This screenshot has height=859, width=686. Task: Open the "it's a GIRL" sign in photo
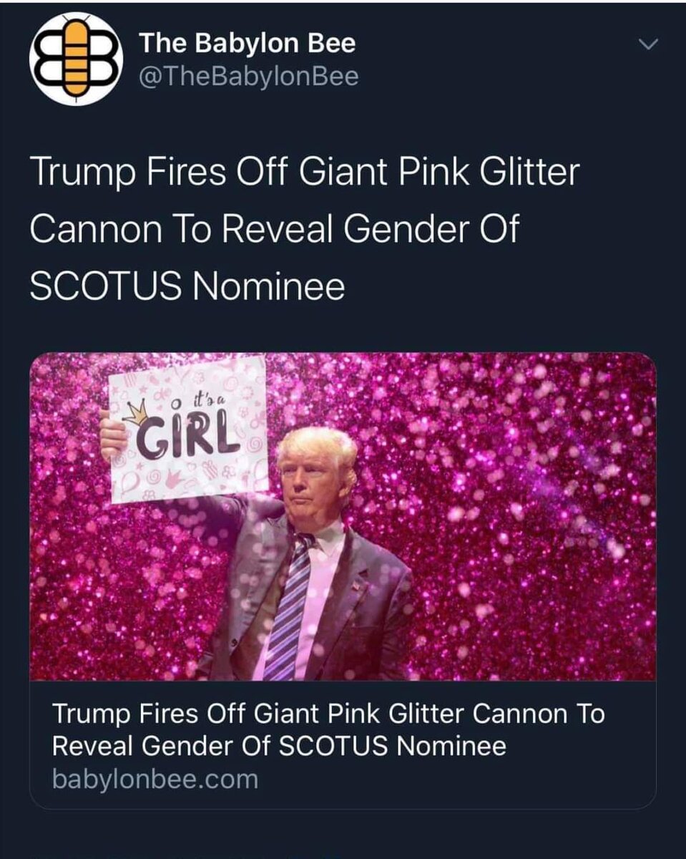coord(188,429)
